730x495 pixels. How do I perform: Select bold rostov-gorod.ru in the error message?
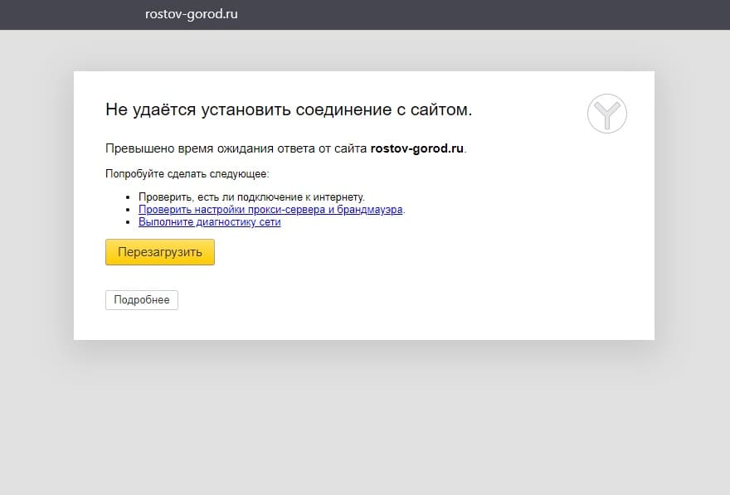(x=416, y=149)
